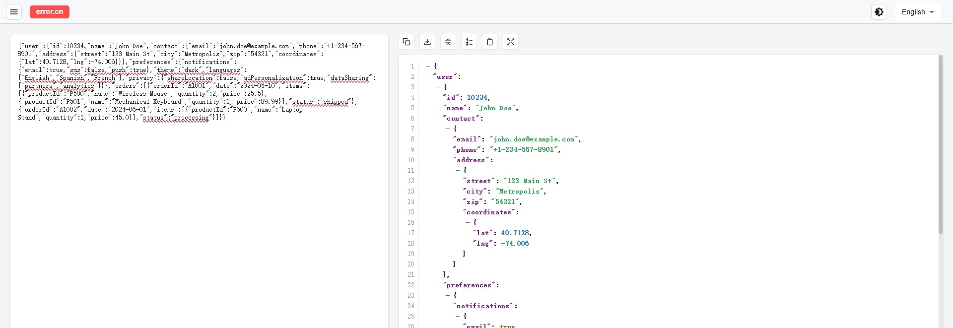Image resolution: width=953 pixels, height=328 pixels.
Task: Click the city value "Metropolis"
Action: click(519, 192)
